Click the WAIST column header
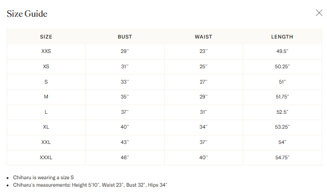This screenshot has height=195, width=327. tap(203, 37)
